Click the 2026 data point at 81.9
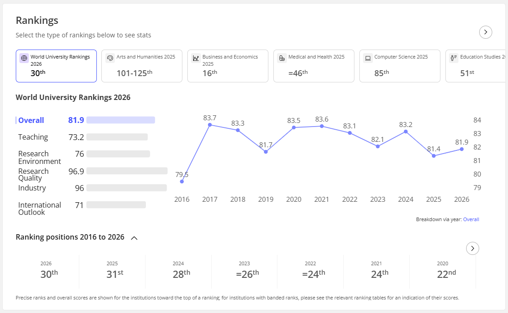Image resolution: width=508 pixels, height=313 pixels. (x=462, y=149)
